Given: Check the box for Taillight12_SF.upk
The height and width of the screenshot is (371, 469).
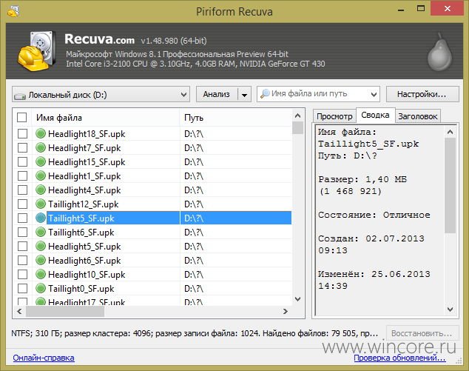Looking at the screenshot, I should [22, 204].
